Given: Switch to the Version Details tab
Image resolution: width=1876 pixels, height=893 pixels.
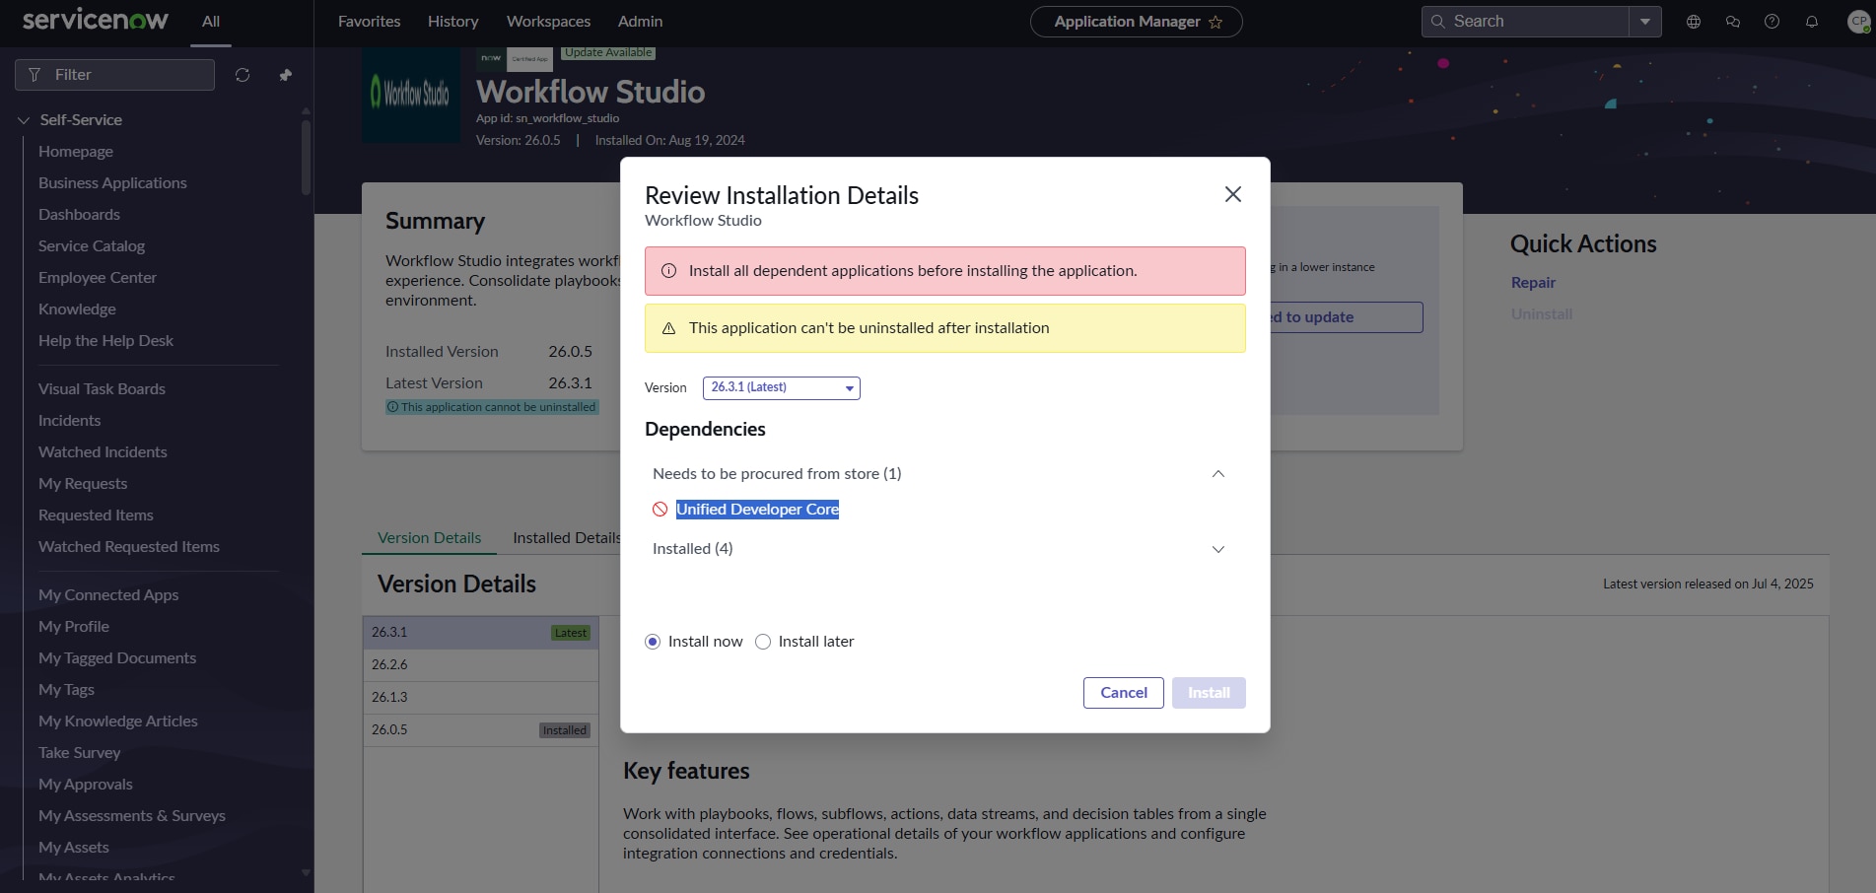Looking at the screenshot, I should point(429,538).
